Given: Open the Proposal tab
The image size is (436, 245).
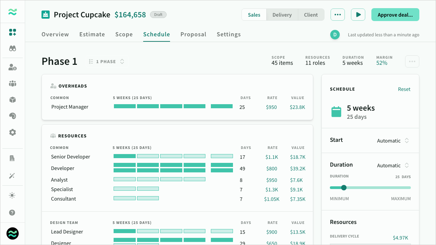Looking at the screenshot, I should 193,34.
